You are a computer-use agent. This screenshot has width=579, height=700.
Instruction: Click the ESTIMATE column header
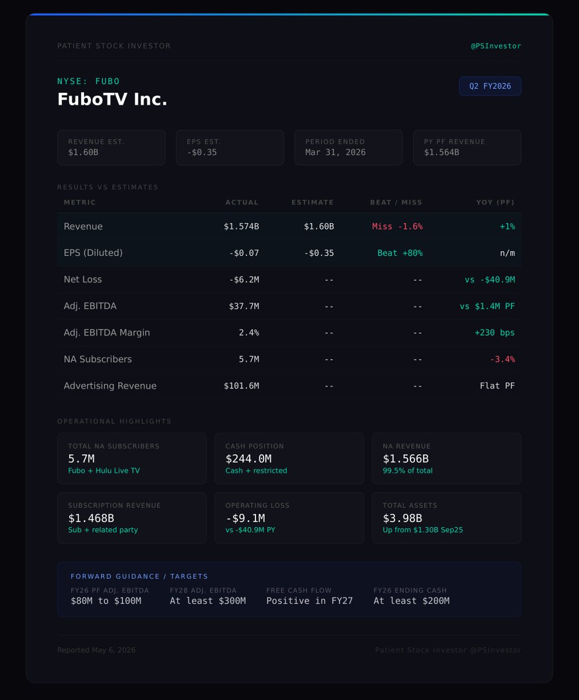tap(313, 202)
